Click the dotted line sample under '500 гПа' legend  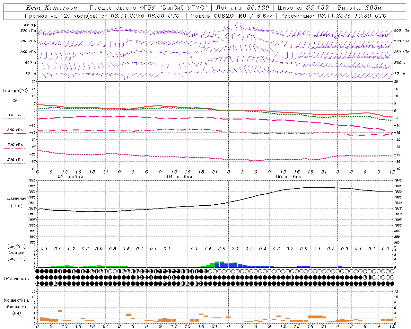point(14,164)
